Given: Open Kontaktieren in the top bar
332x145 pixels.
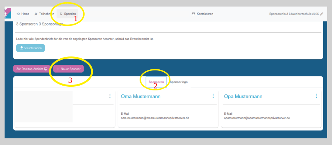Looking at the screenshot, I should click(202, 14).
